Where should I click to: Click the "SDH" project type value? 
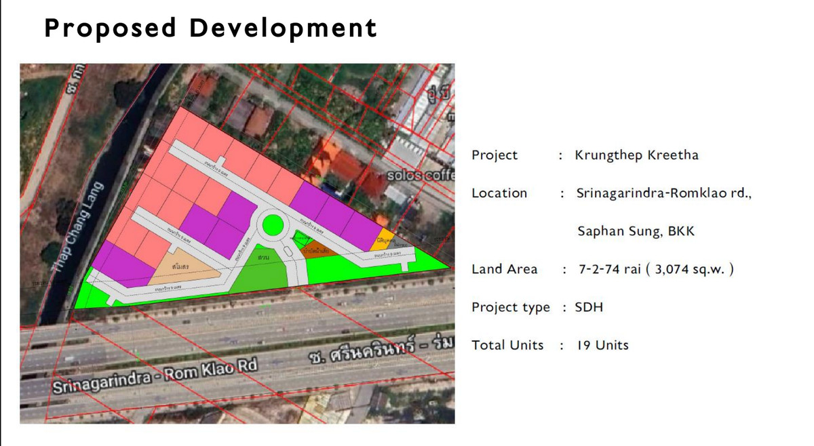pos(589,307)
